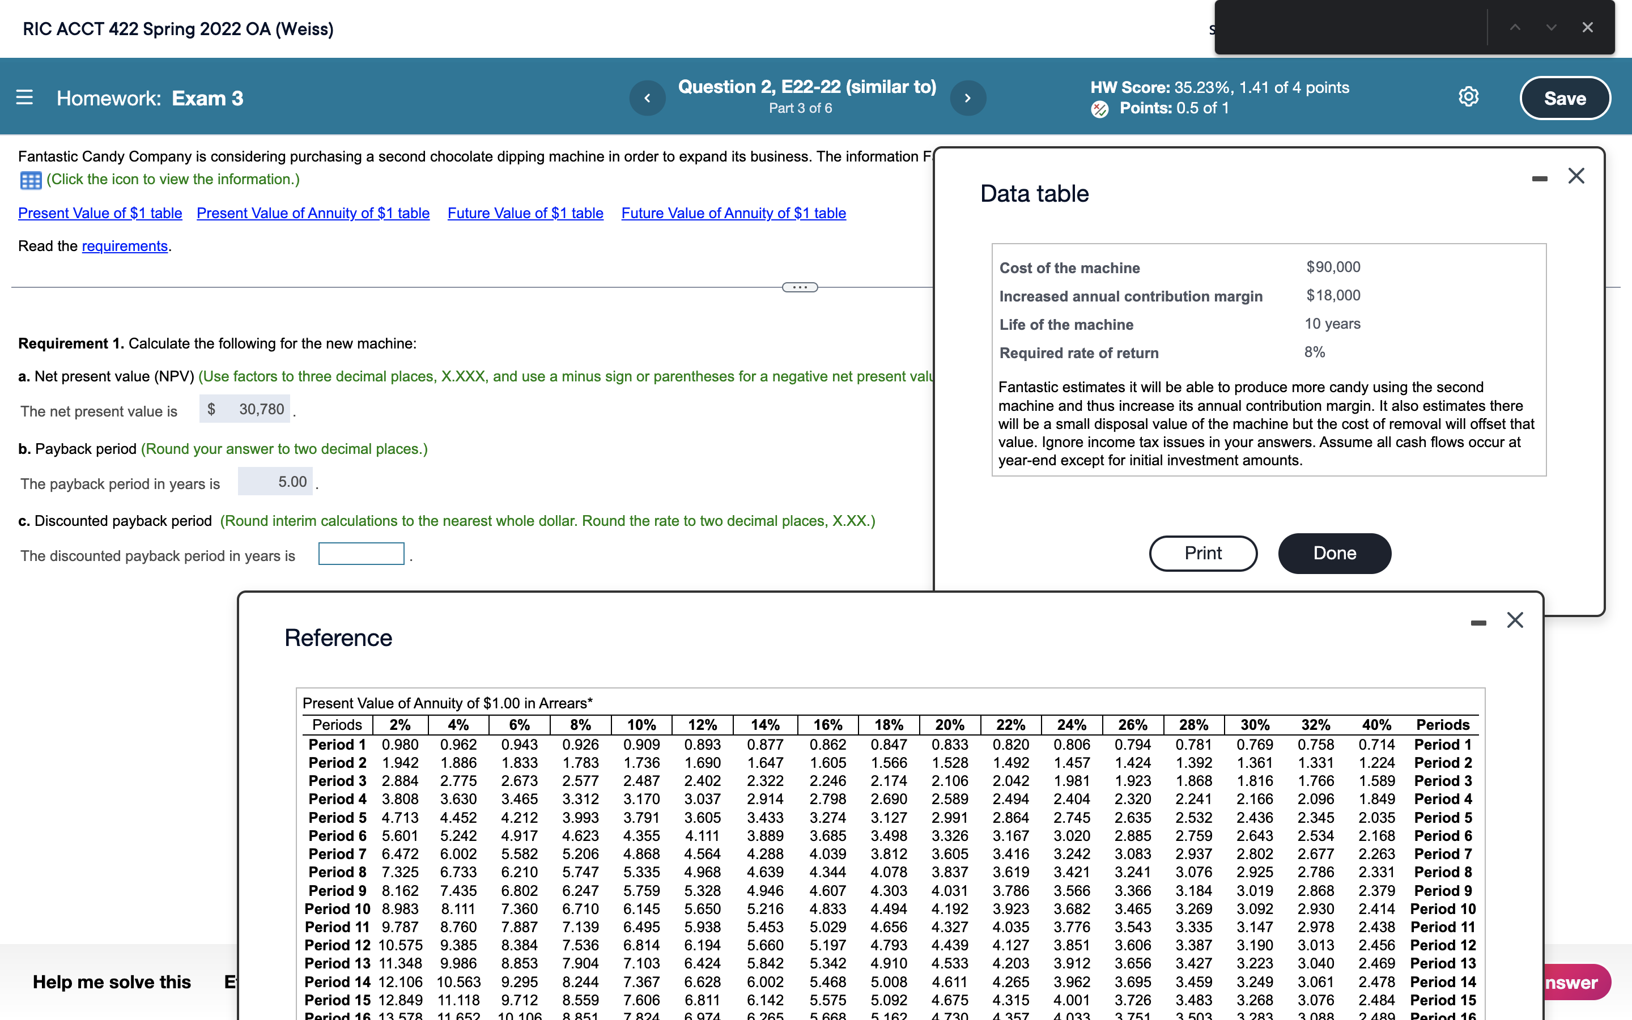Expand the ellipsis divider handle

800,287
